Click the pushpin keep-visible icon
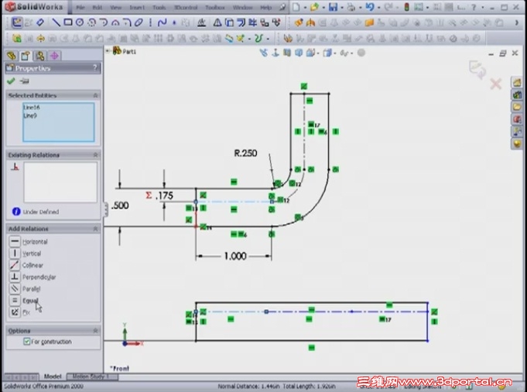The image size is (527, 392). [24, 81]
